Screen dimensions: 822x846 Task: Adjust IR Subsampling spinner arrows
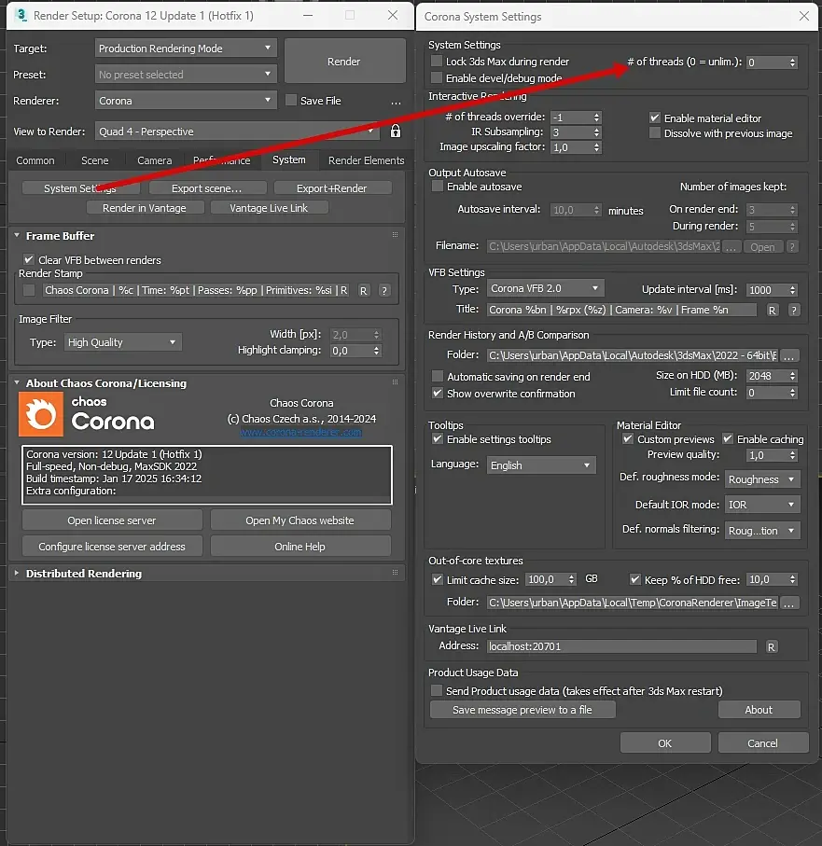(x=596, y=132)
